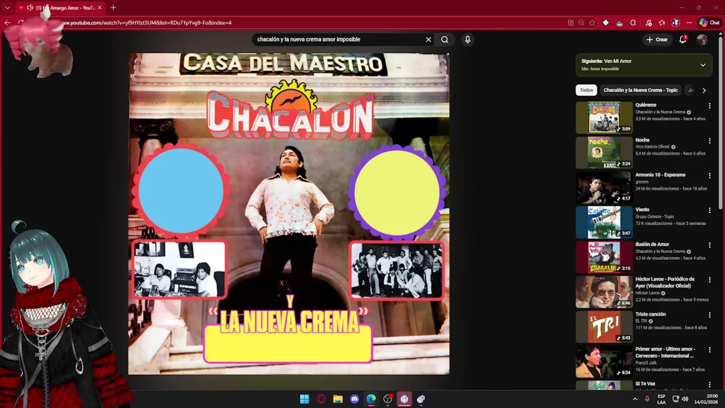Screen dimensions: 725x408
Task: Open Quiéreme video thumbnail
Action: click(x=604, y=117)
